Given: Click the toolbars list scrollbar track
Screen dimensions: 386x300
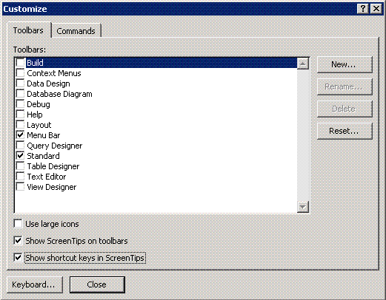Looking at the screenshot, I should [x=303, y=135].
